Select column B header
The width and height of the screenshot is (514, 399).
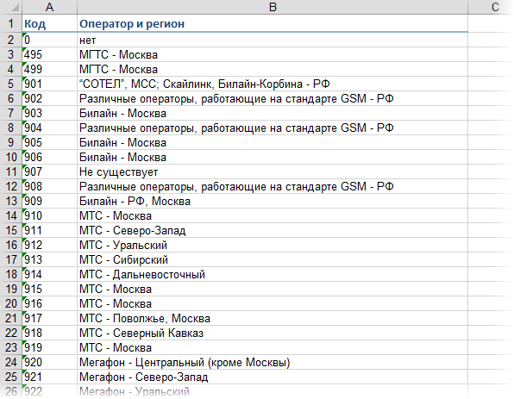pos(273,7)
